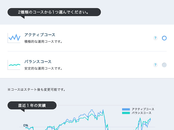174x130 pixels.
Task: Click the 2種類のコースから1つ選んでください speech bubble
Action: pos(54,12)
